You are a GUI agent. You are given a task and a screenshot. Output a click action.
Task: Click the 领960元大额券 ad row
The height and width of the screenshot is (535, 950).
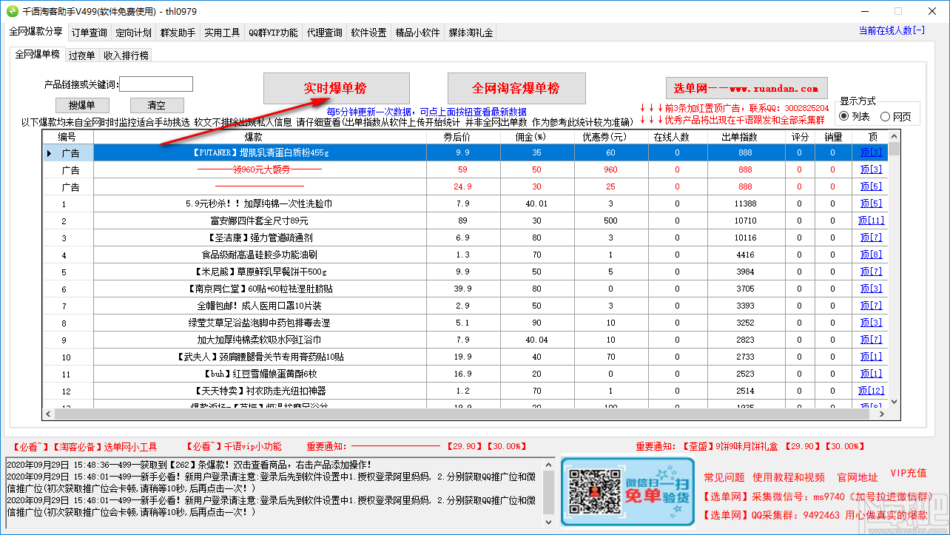(x=465, y=169)
